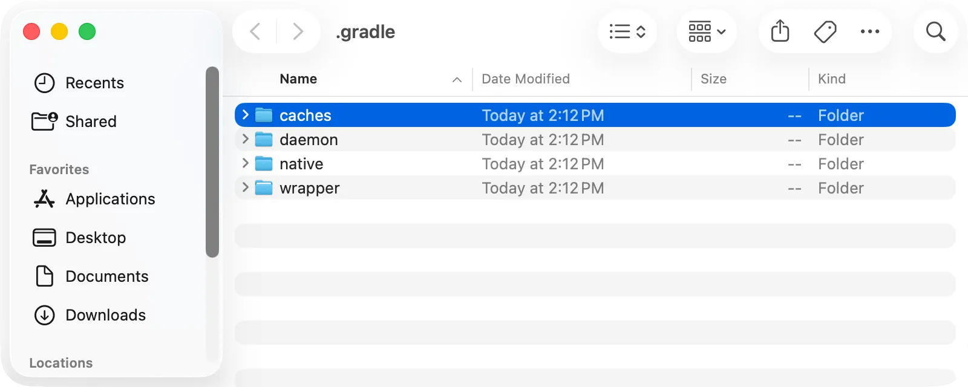
Task: Click the Share icon in the toolbar
Action: point(780,31)
